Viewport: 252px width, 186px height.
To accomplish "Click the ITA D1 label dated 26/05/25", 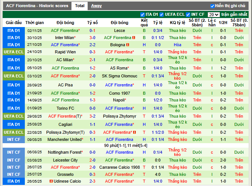I will 14,181.
